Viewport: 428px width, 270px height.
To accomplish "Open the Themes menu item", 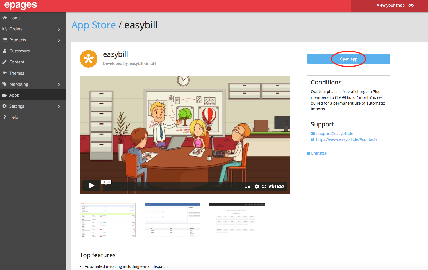I will pyautogui.click(x=33, y=73).
